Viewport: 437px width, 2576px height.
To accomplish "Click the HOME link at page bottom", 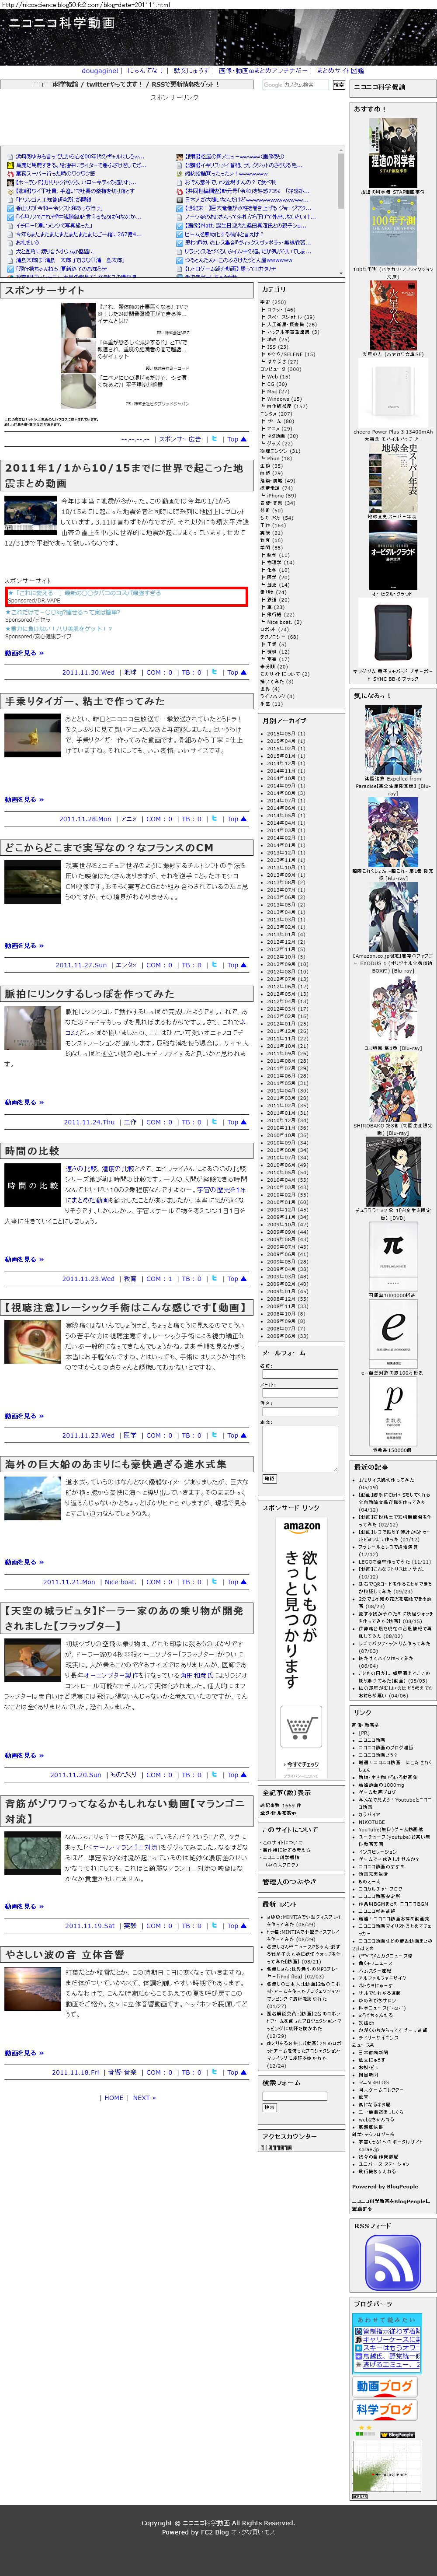I will pyautogui.click(x=114, y=2098).
